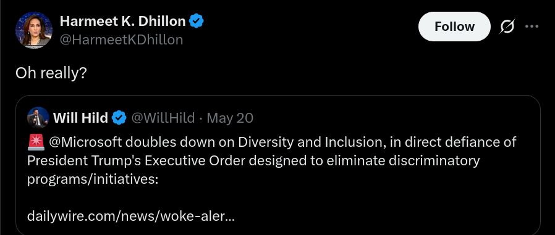Click the red siren emoji in quoted post
Viewport: 555px width, 235px height.
pos(35,142)
